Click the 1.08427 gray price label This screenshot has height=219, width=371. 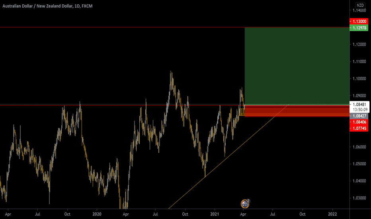[x=359, y=116]
